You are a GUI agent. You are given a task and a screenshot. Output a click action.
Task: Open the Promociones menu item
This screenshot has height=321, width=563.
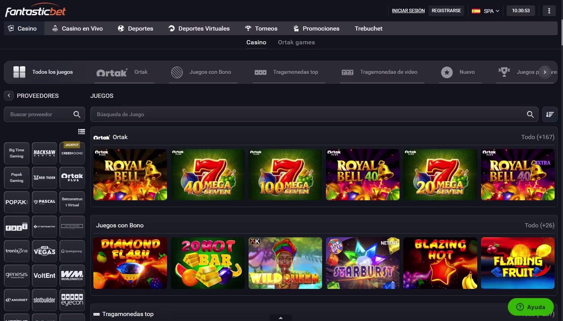316,28
